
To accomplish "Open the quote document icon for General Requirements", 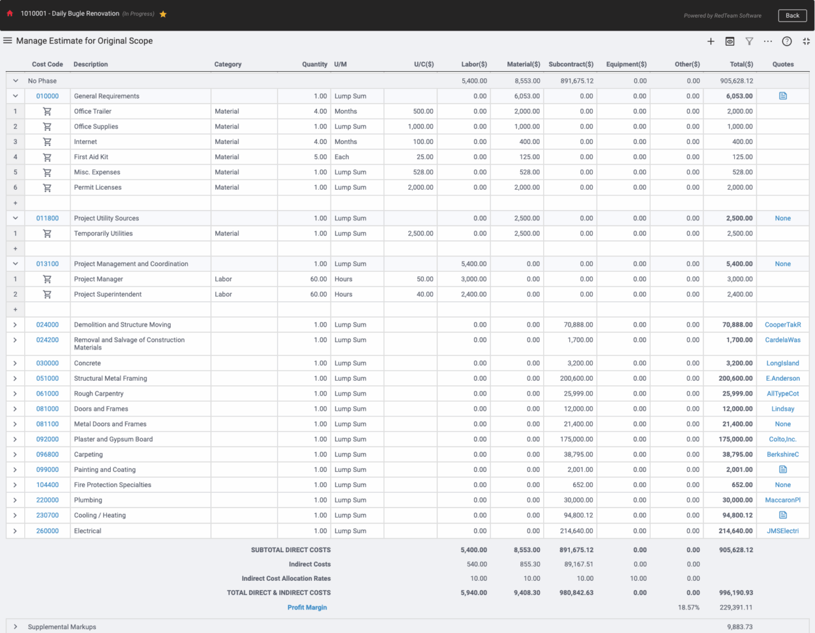I will 783,96.
